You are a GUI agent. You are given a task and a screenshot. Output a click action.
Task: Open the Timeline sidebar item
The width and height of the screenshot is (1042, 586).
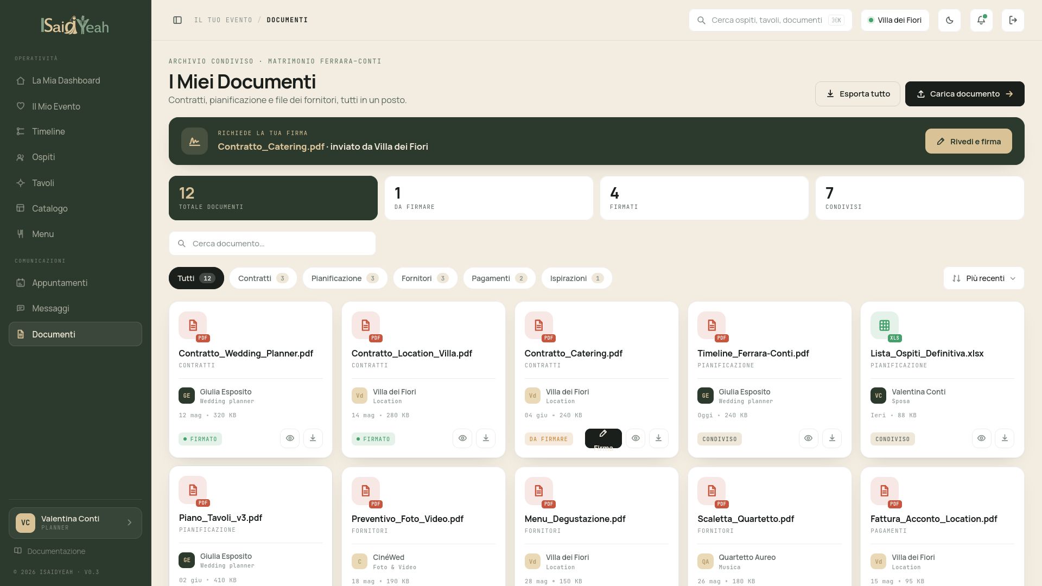coord(75,131)
